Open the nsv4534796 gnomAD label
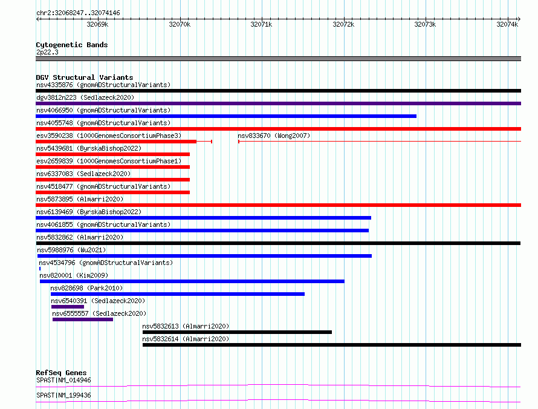 click(x=106, y=263)
